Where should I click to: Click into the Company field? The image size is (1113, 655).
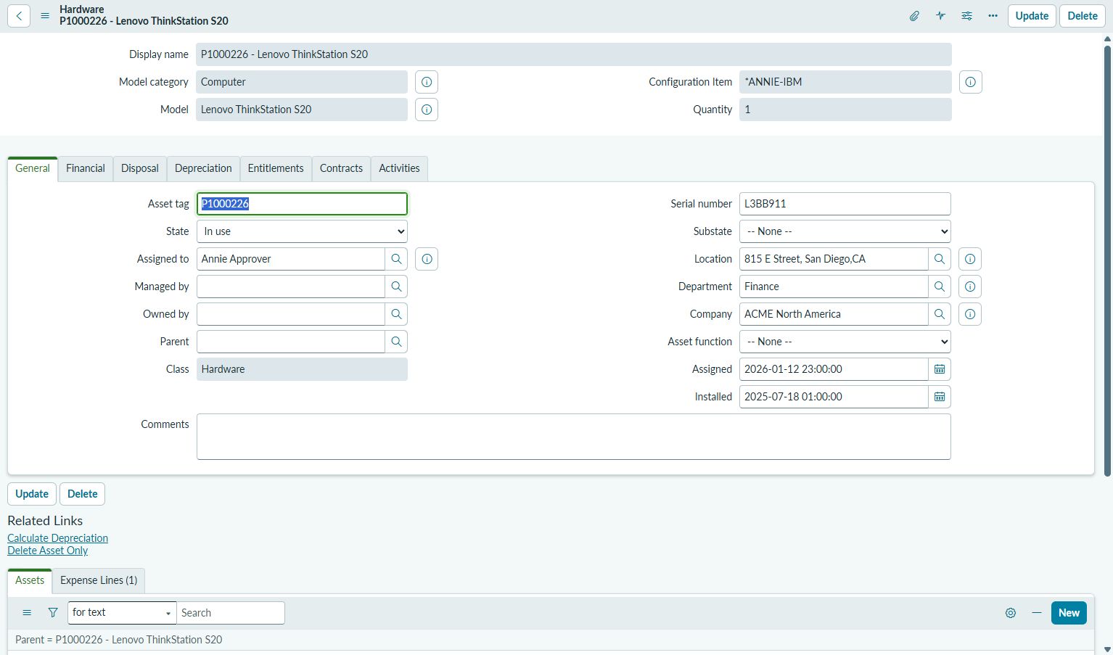pyautogui.click(x=834, y=314)
